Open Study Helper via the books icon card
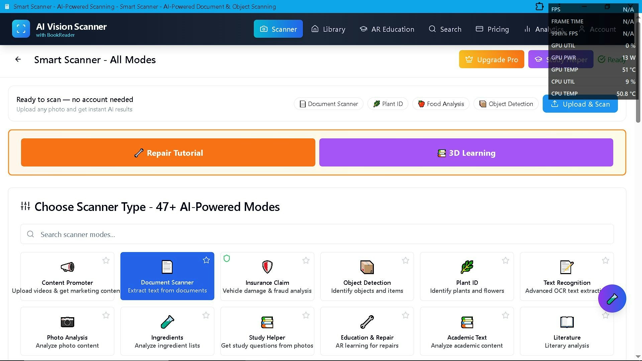642x361 pixels. tap(267, 322)
